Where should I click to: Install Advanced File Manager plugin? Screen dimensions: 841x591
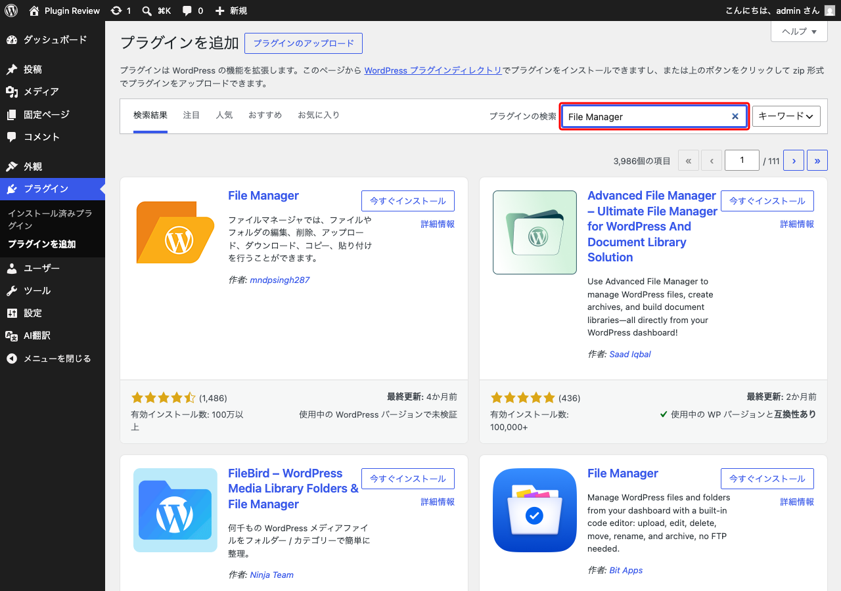click(767, 201)
